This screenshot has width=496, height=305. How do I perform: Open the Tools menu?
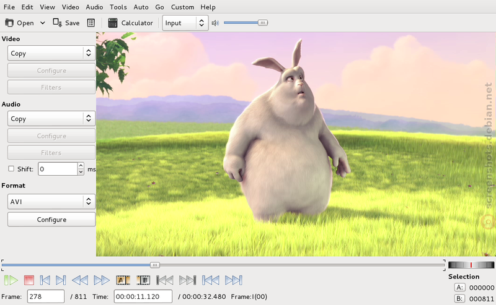pos(118,7)
